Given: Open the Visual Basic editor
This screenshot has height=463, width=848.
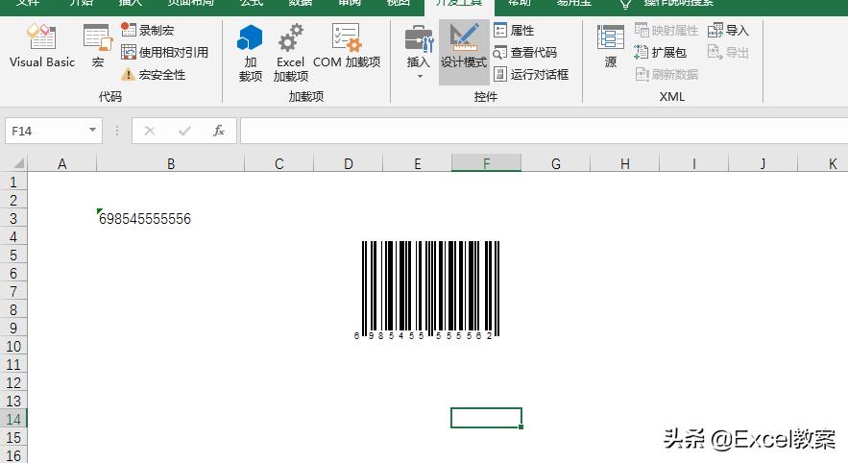Looking at the screenshot, I should [42, 48].
